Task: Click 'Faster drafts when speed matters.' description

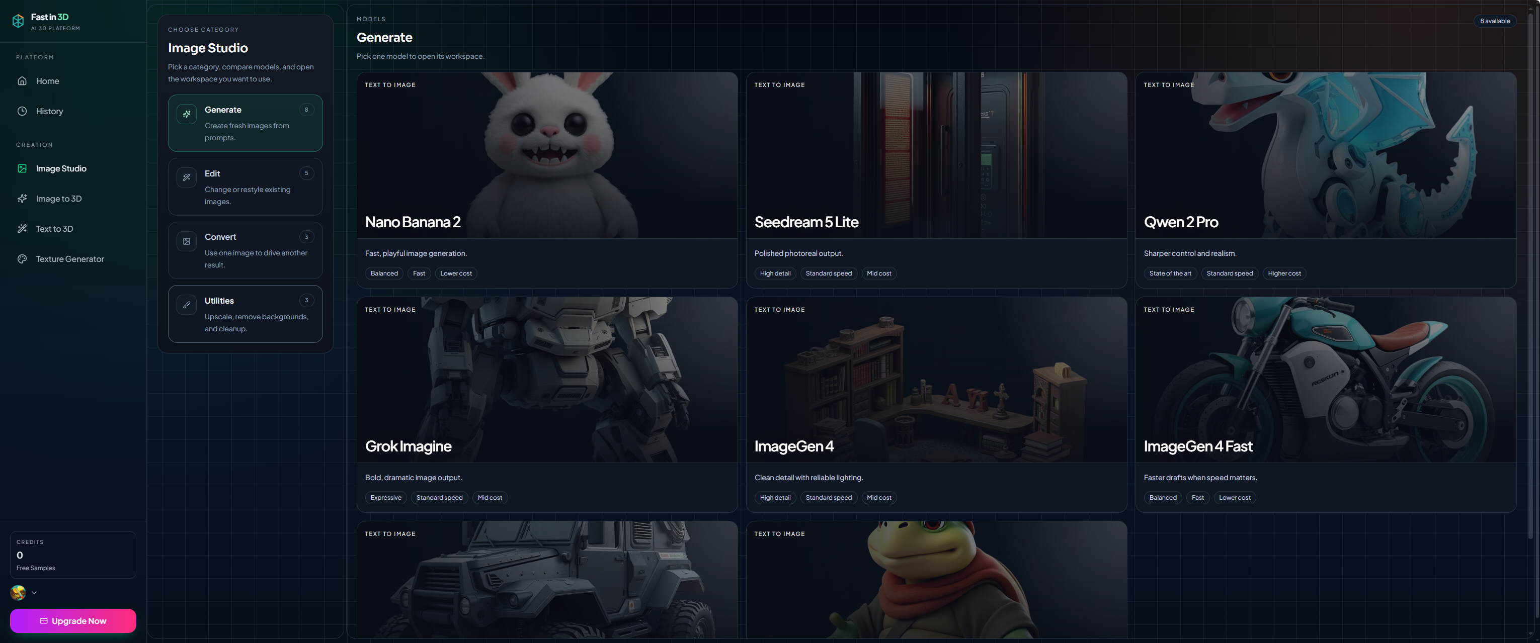Action: tap(1200, 478)
